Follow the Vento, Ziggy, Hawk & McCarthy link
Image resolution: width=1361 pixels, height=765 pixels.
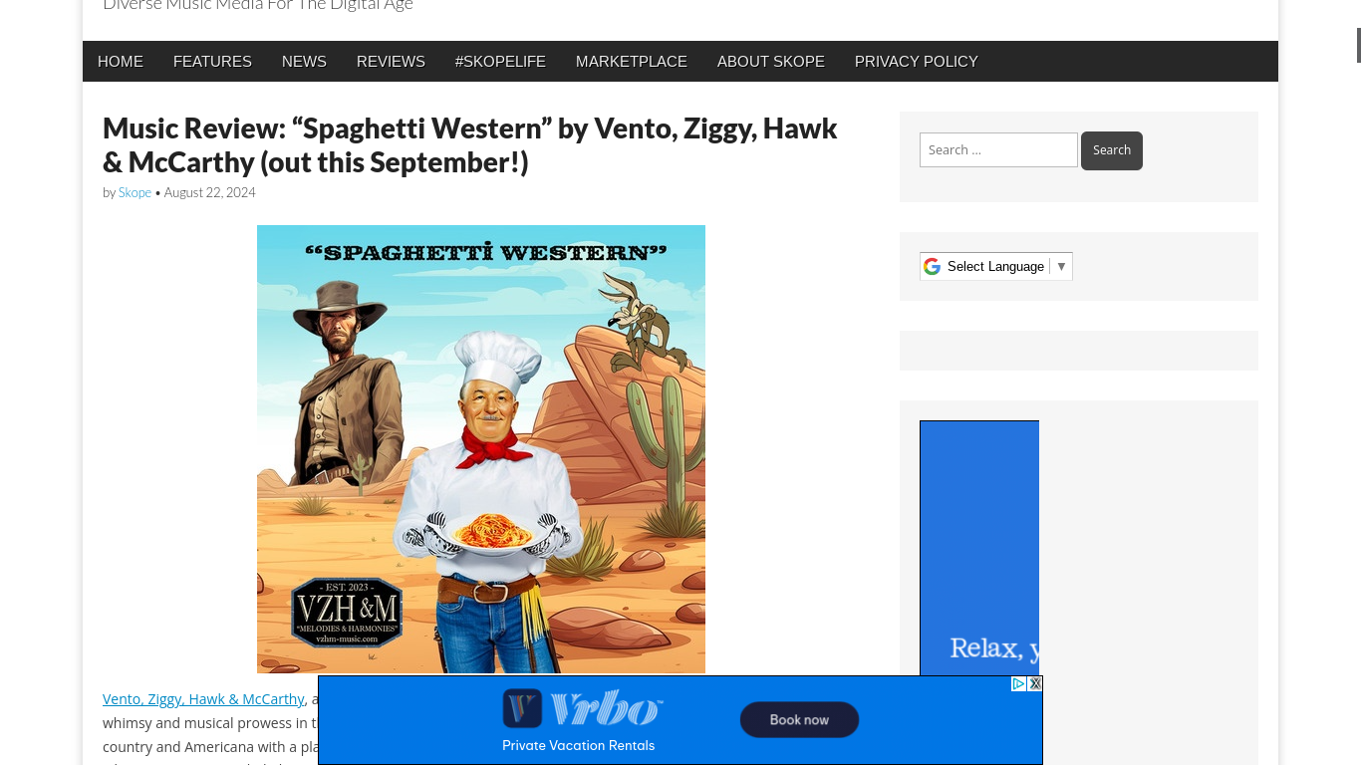[x=203, y=699]
